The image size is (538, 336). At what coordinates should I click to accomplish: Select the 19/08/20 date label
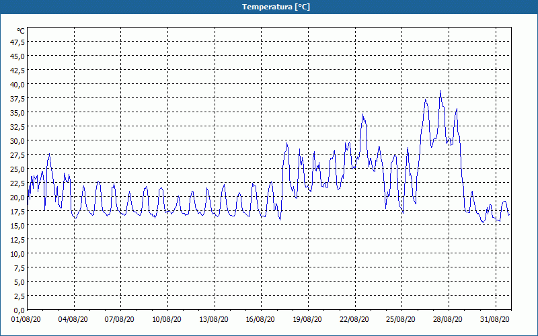pyautogui.click(x=307, y=319)
